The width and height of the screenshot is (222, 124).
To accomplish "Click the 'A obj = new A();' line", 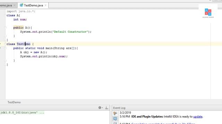I will click(x=34, y=52).
